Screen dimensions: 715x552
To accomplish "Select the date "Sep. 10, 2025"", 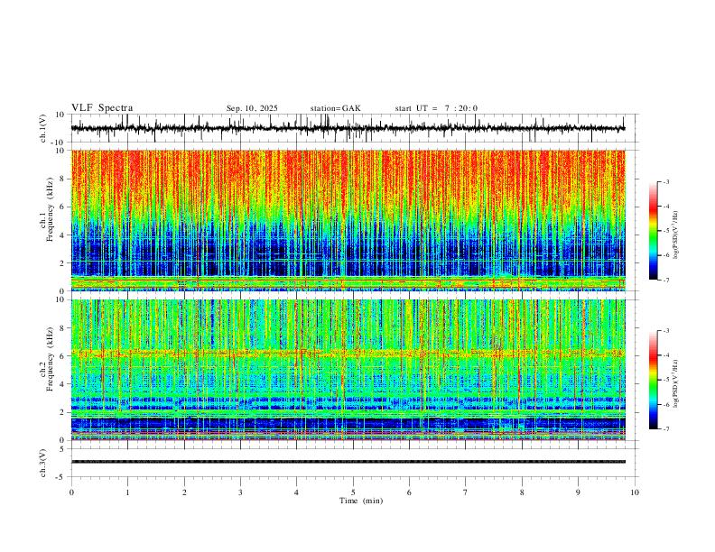I will coord(252,108).
